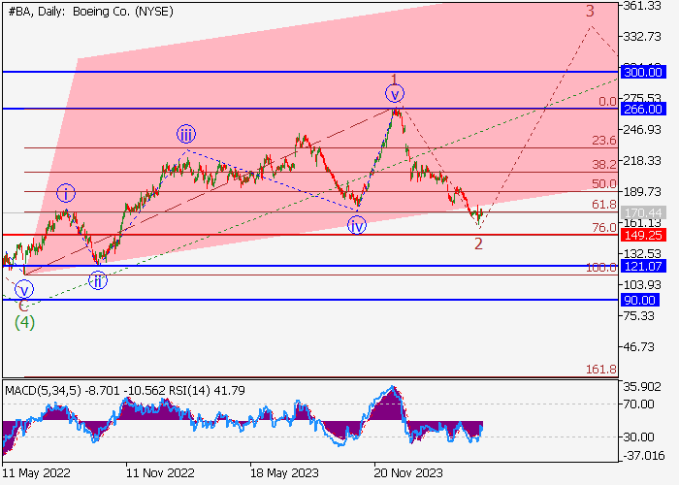Select the 266.00 price level tag
Viewport: 679px width, 485px height.
641,110
